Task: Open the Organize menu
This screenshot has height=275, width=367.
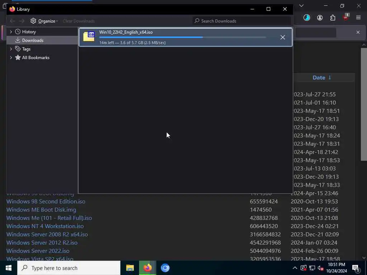Action: point(44,21)
